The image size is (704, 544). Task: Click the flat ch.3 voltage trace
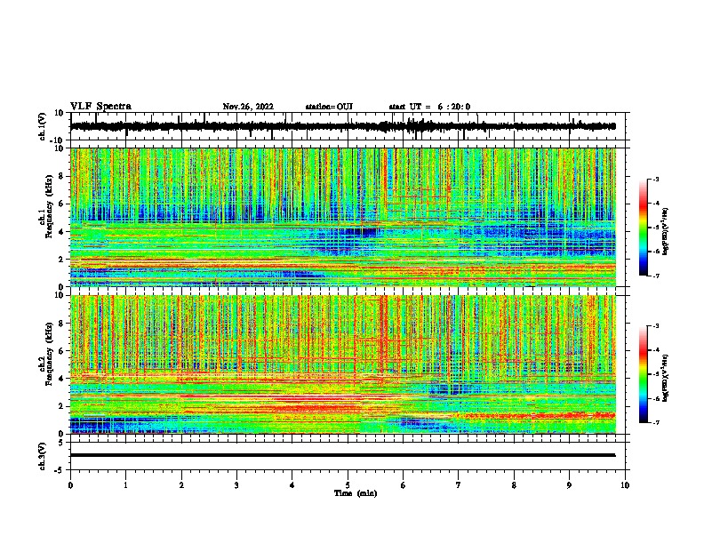(x=342, y=455)
